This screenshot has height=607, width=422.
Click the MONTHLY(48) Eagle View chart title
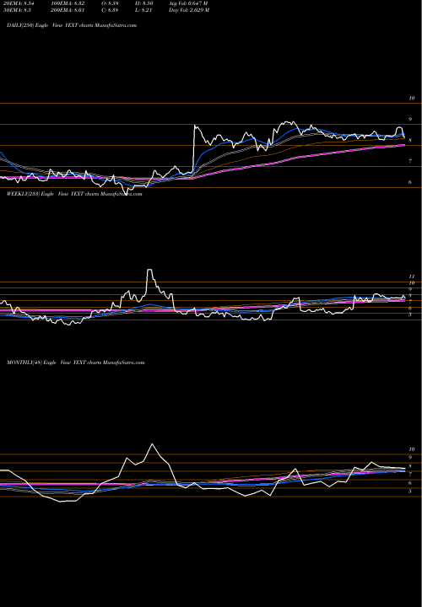76,363
